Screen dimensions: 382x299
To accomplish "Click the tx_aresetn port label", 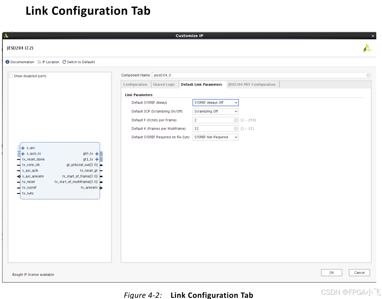I will (x=89, y=188).
